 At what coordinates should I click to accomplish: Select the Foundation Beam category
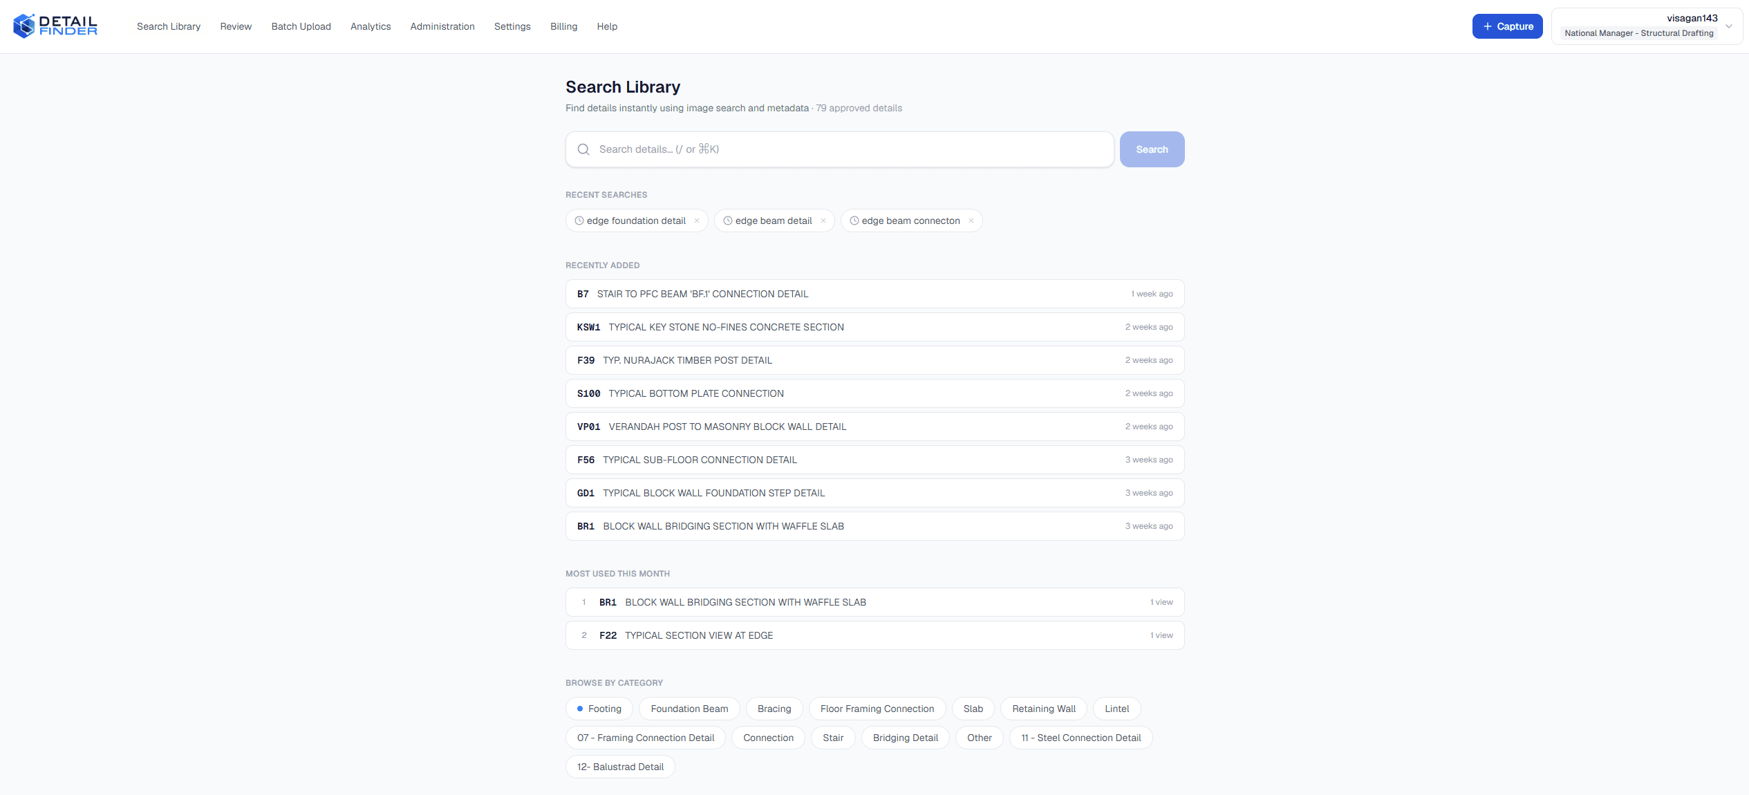(x=689, y=709)
